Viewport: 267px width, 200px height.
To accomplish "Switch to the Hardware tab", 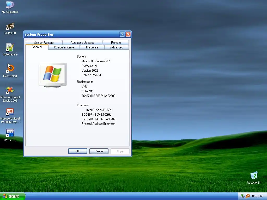I will tap(92, 47).
